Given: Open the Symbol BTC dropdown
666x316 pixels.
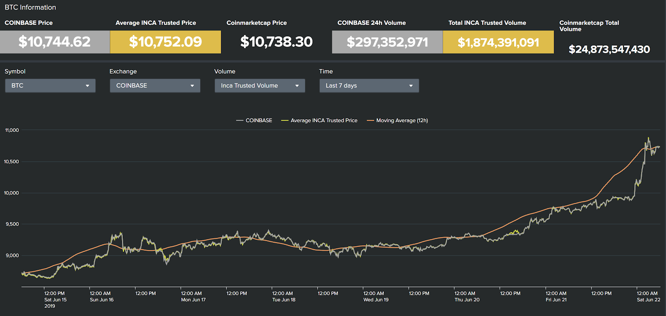Looking at the screenshot, I should click(x=50, y=86).
